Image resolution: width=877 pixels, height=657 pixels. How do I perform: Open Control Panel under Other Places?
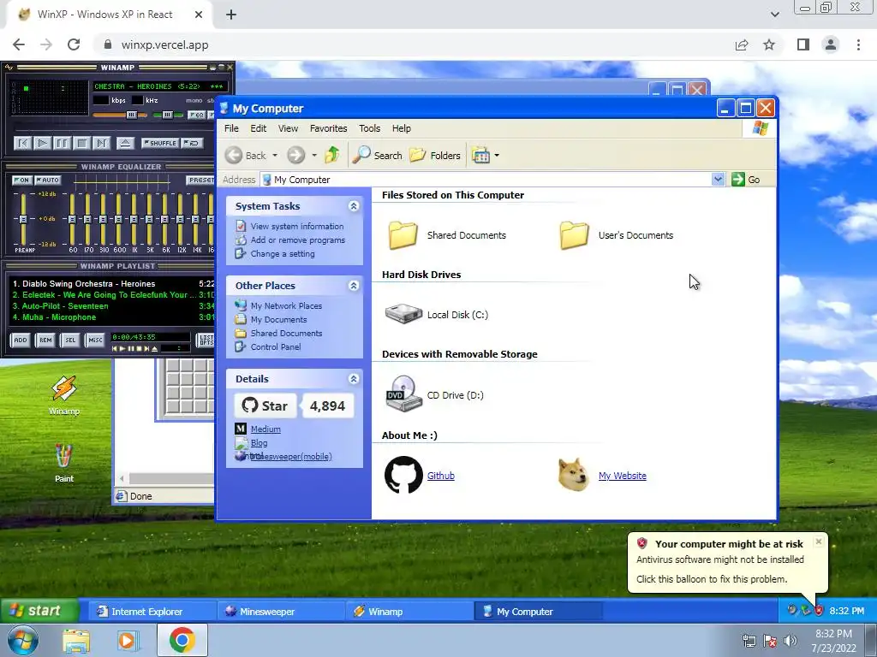pyautogui.click(x=276, y=347)
